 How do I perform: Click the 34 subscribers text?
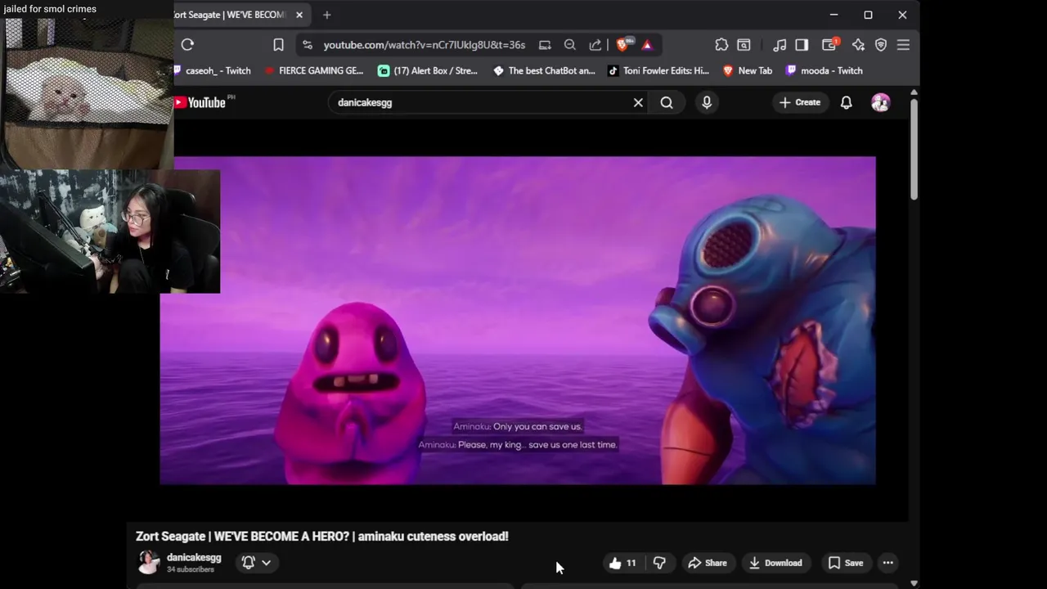tap(191, 569)
